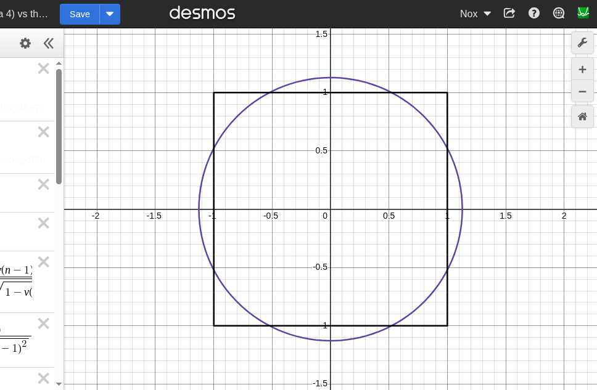597x390 pixels.
Task: Click the scrollbar up arrow
Action: (x=59, y=63)
